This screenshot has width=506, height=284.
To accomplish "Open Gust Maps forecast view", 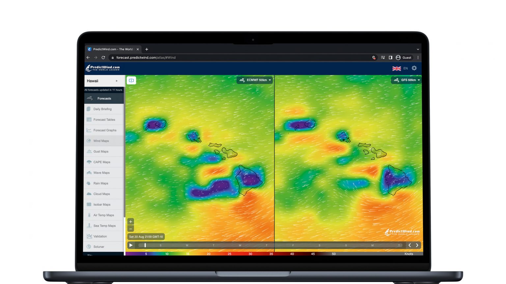I will (x=101, y=151).
